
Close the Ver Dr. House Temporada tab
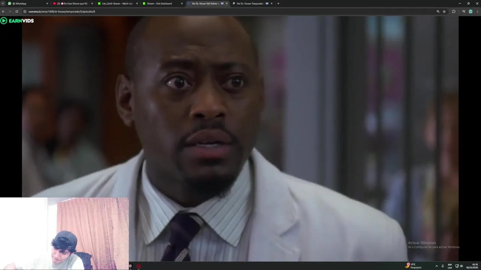(272, 3)
